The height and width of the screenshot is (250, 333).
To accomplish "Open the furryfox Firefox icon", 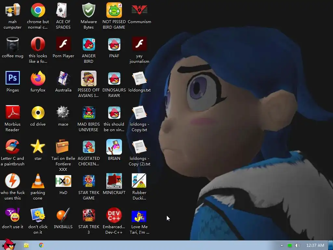I will 38,78.
